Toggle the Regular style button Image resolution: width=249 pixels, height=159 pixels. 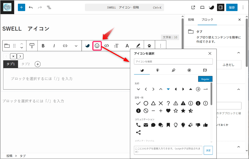[205, 79]
